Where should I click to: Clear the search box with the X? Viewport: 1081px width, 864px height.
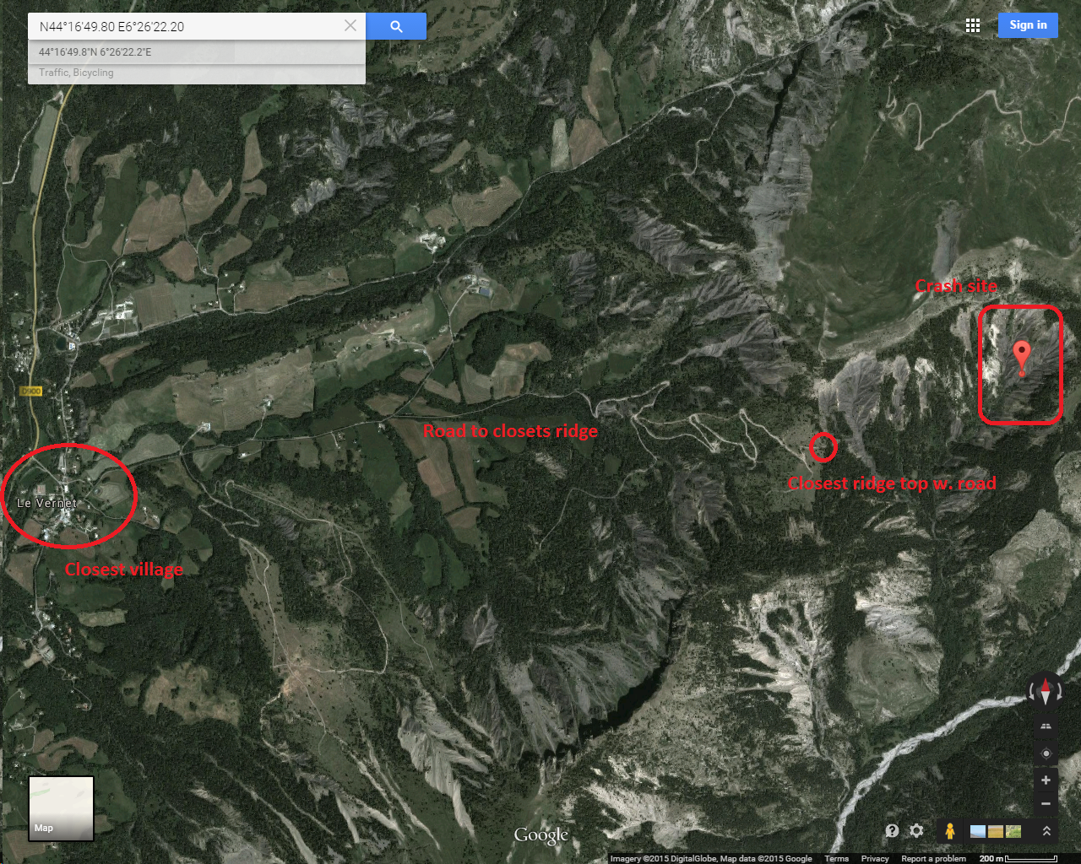(350, 26)
